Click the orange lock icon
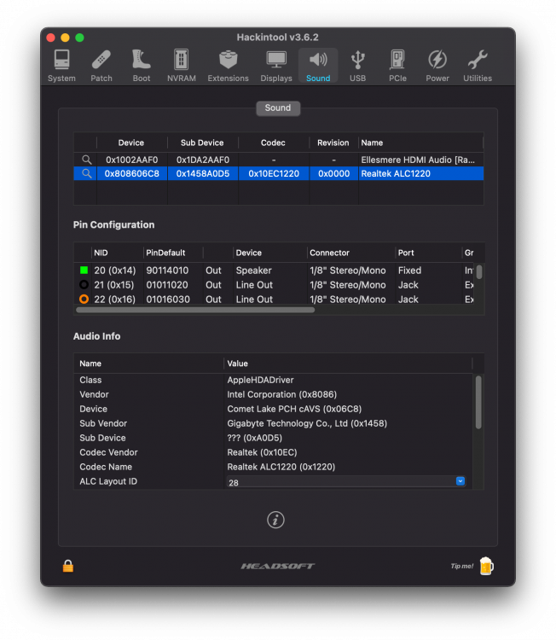The width and height of the screenshot is (556, 640). tap(68, 566)
